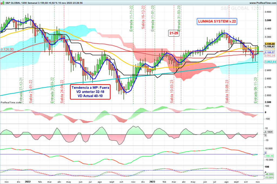This screenshot has width=277, height=184.
Task: Click the candlestick chart icon beside the title
Action: 2,3
